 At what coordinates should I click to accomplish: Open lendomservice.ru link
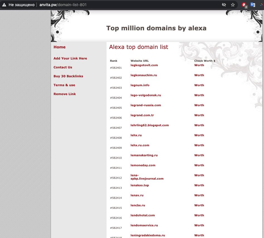144,225
